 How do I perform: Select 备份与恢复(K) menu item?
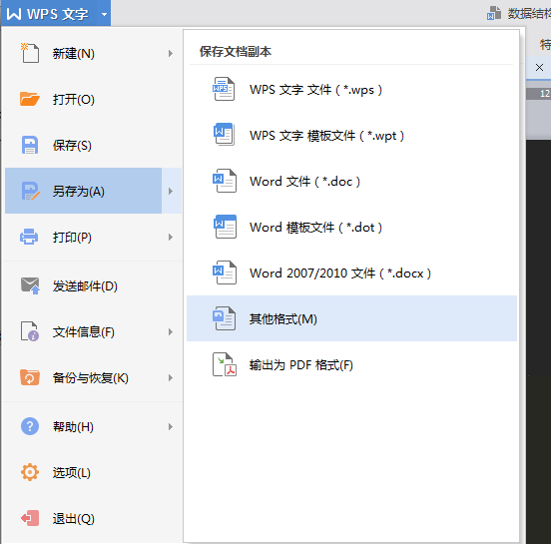coord(93,377)
